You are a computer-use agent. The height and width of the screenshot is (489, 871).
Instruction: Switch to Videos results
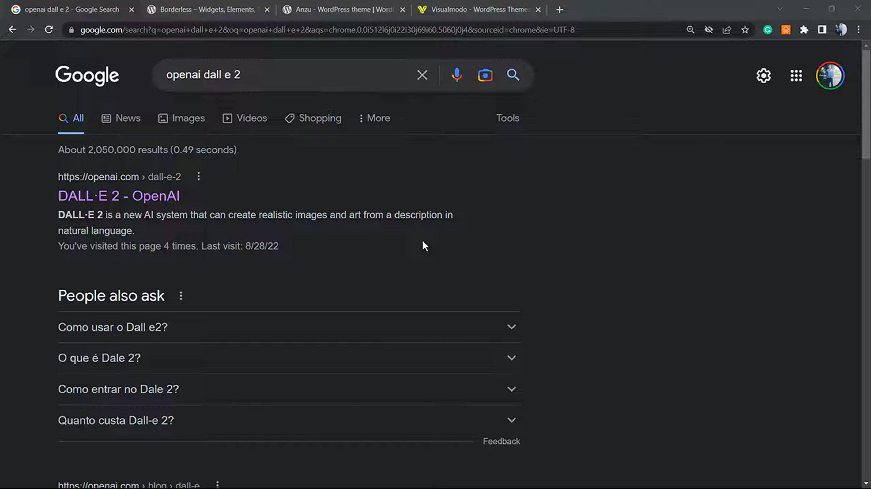click(x=245, y=118)
